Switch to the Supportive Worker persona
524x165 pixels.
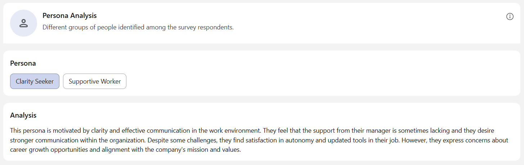click(x=95, y=81)
